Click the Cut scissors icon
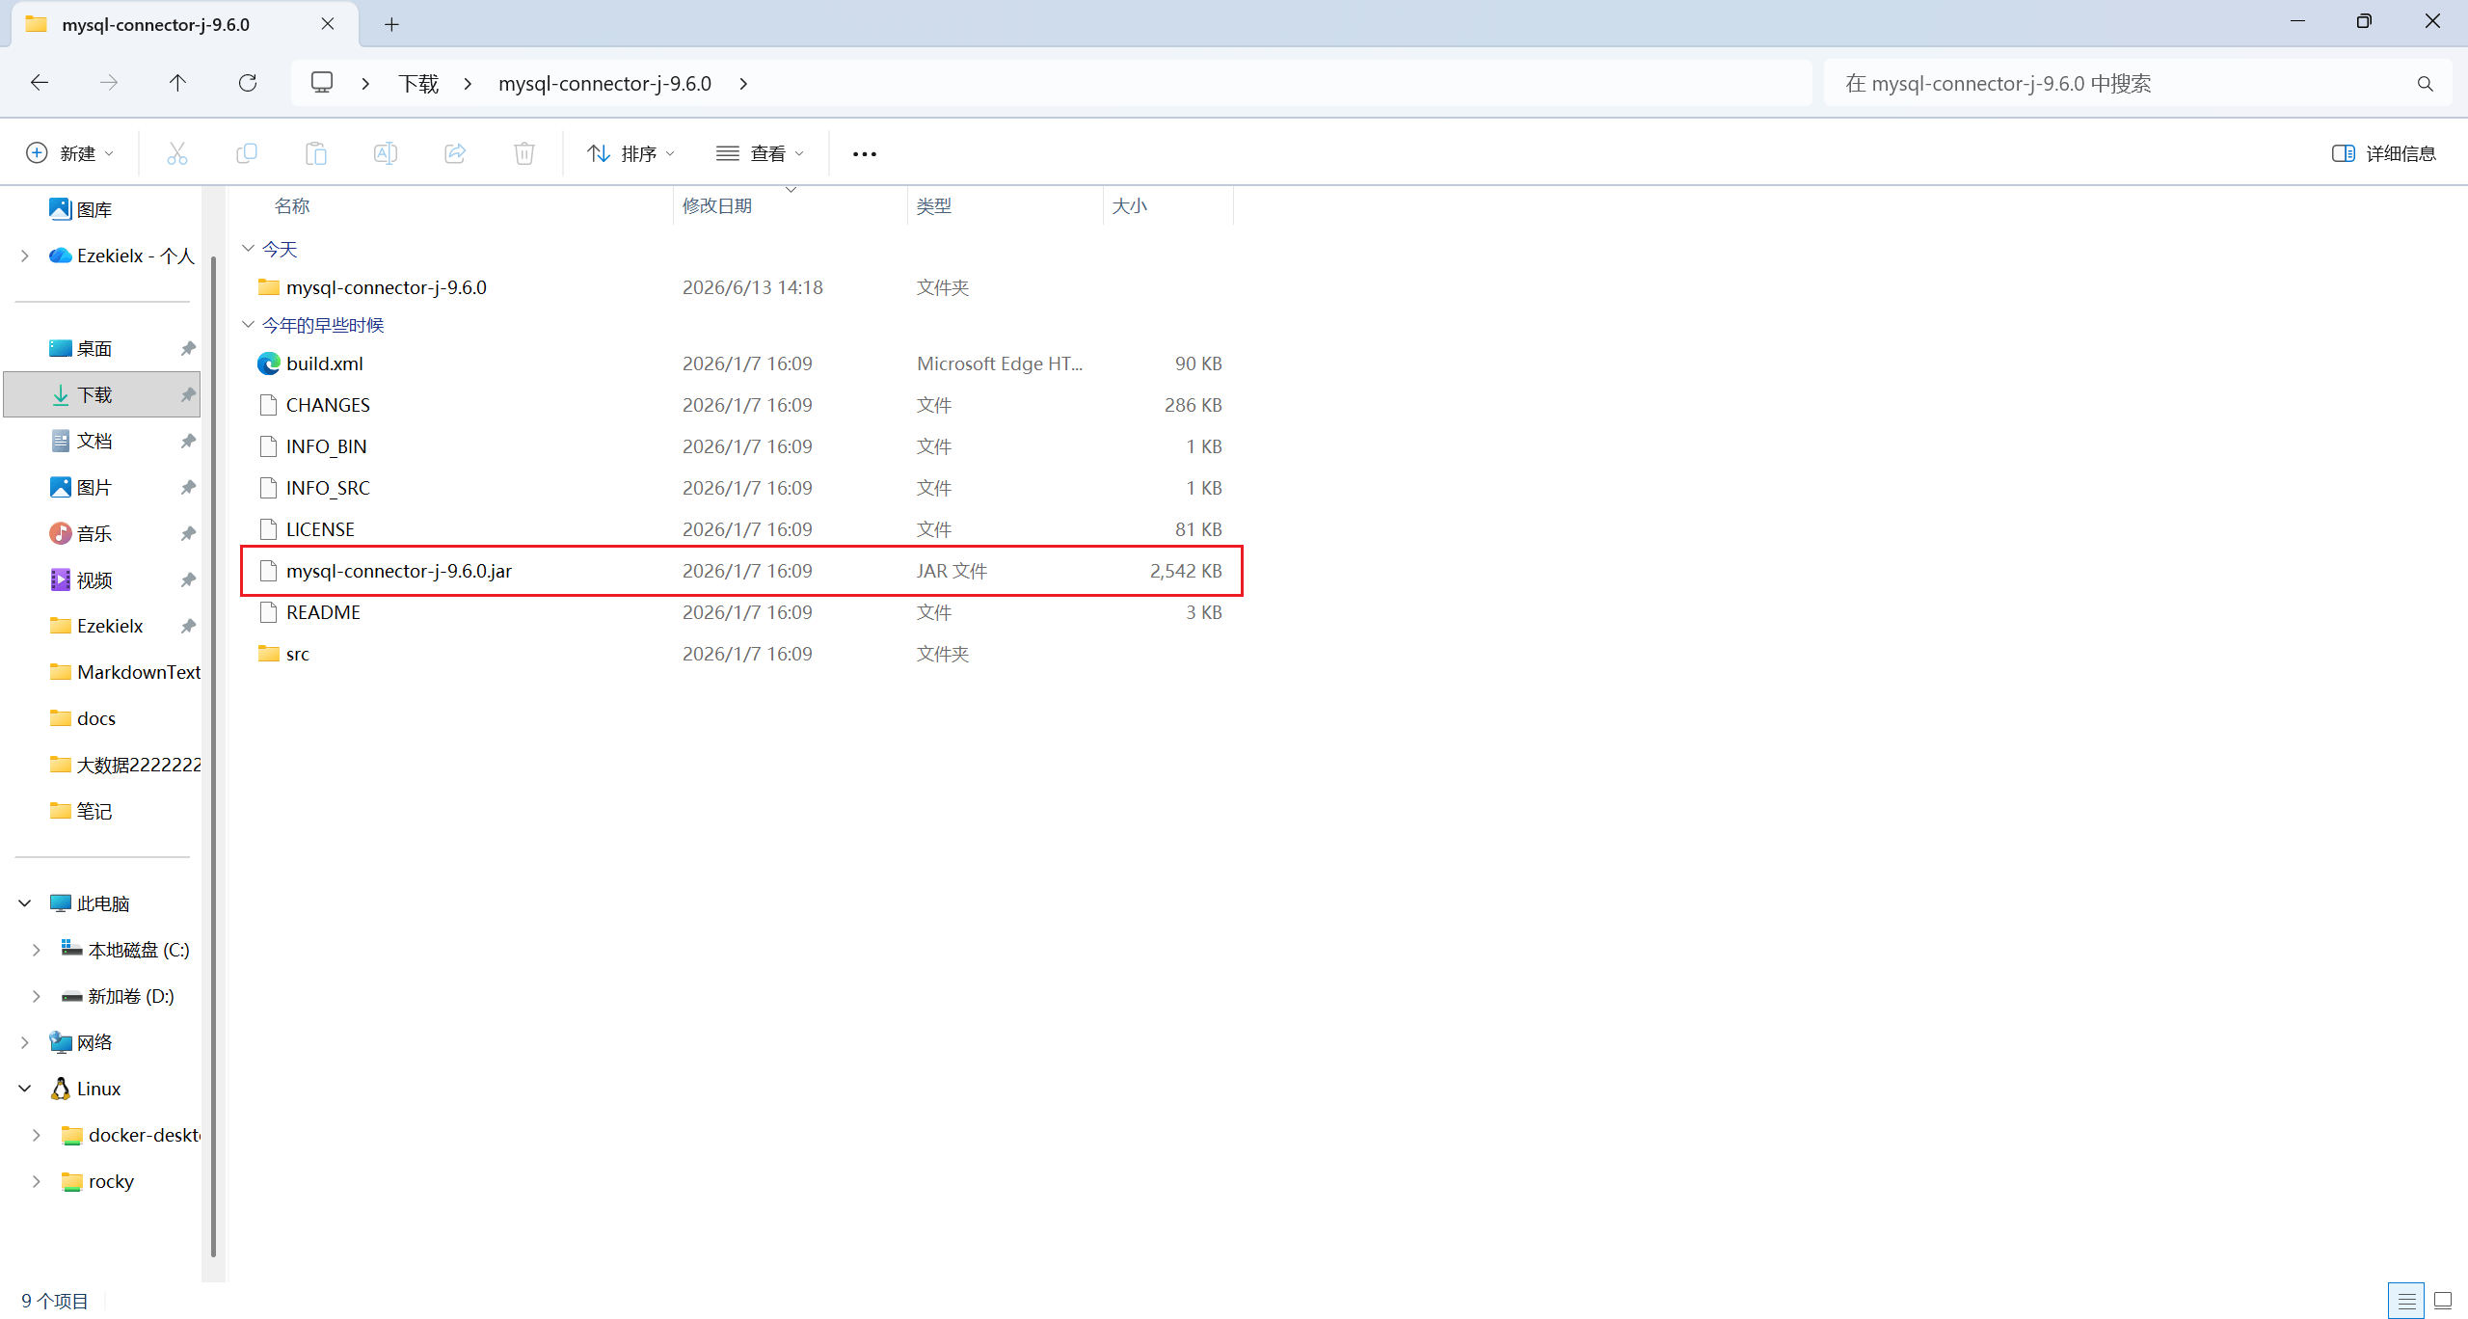The width and height of the screenshot is (2468, 1319). [177, 153]
